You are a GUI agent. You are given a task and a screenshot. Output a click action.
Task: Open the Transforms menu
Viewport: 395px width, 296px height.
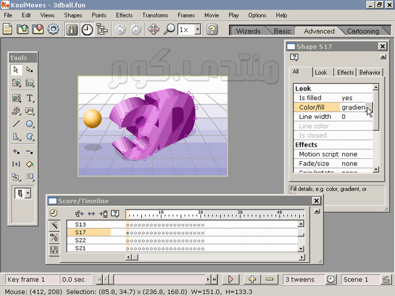tap(155, 15)
